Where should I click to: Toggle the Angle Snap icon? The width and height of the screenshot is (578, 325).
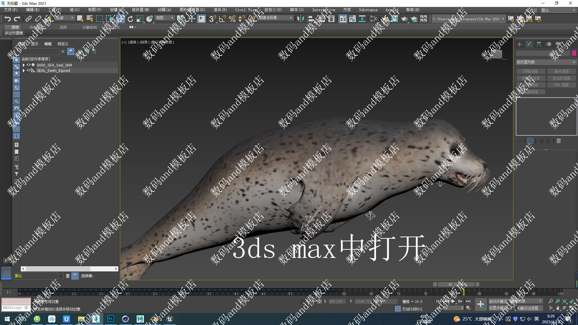222,19
